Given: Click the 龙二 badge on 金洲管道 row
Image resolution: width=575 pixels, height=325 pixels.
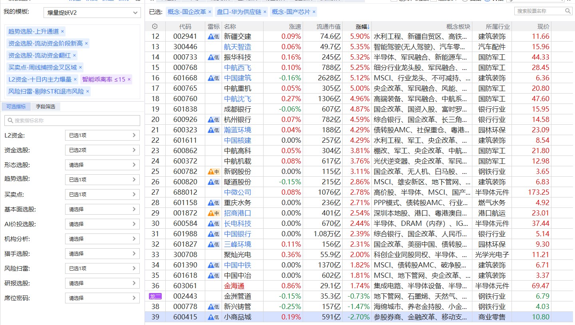Looking at the screenshot, I should pos(155,296).
